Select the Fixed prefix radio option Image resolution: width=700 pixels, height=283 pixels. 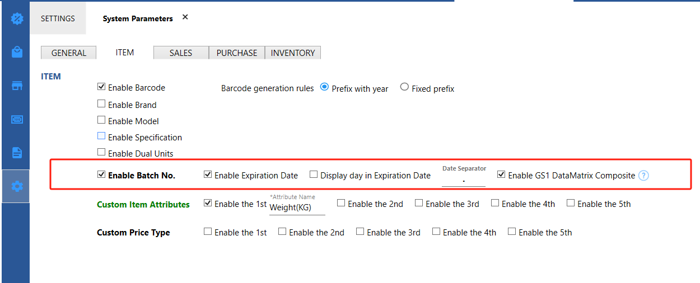pos(404,87)
